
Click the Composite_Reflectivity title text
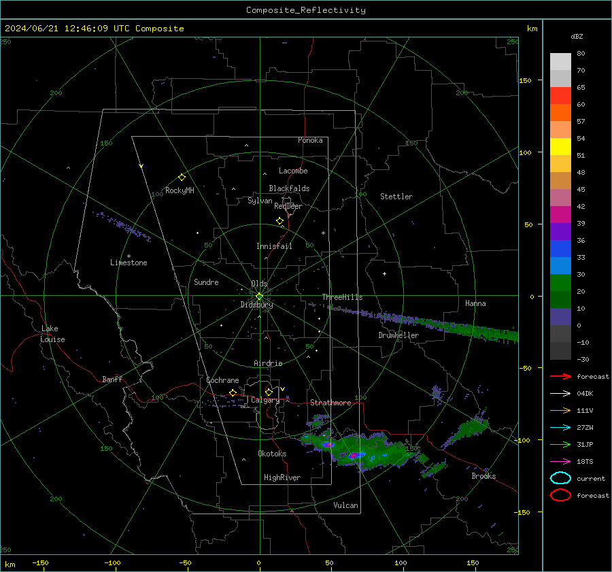pos(305,10)
